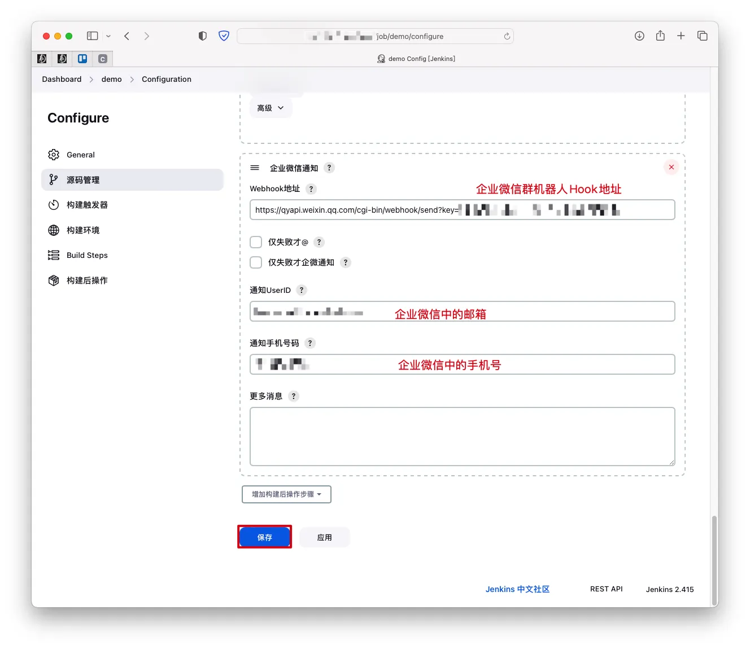
Task: Open 增加构建后操作步骤 dropdown
Action: (286, 494)
